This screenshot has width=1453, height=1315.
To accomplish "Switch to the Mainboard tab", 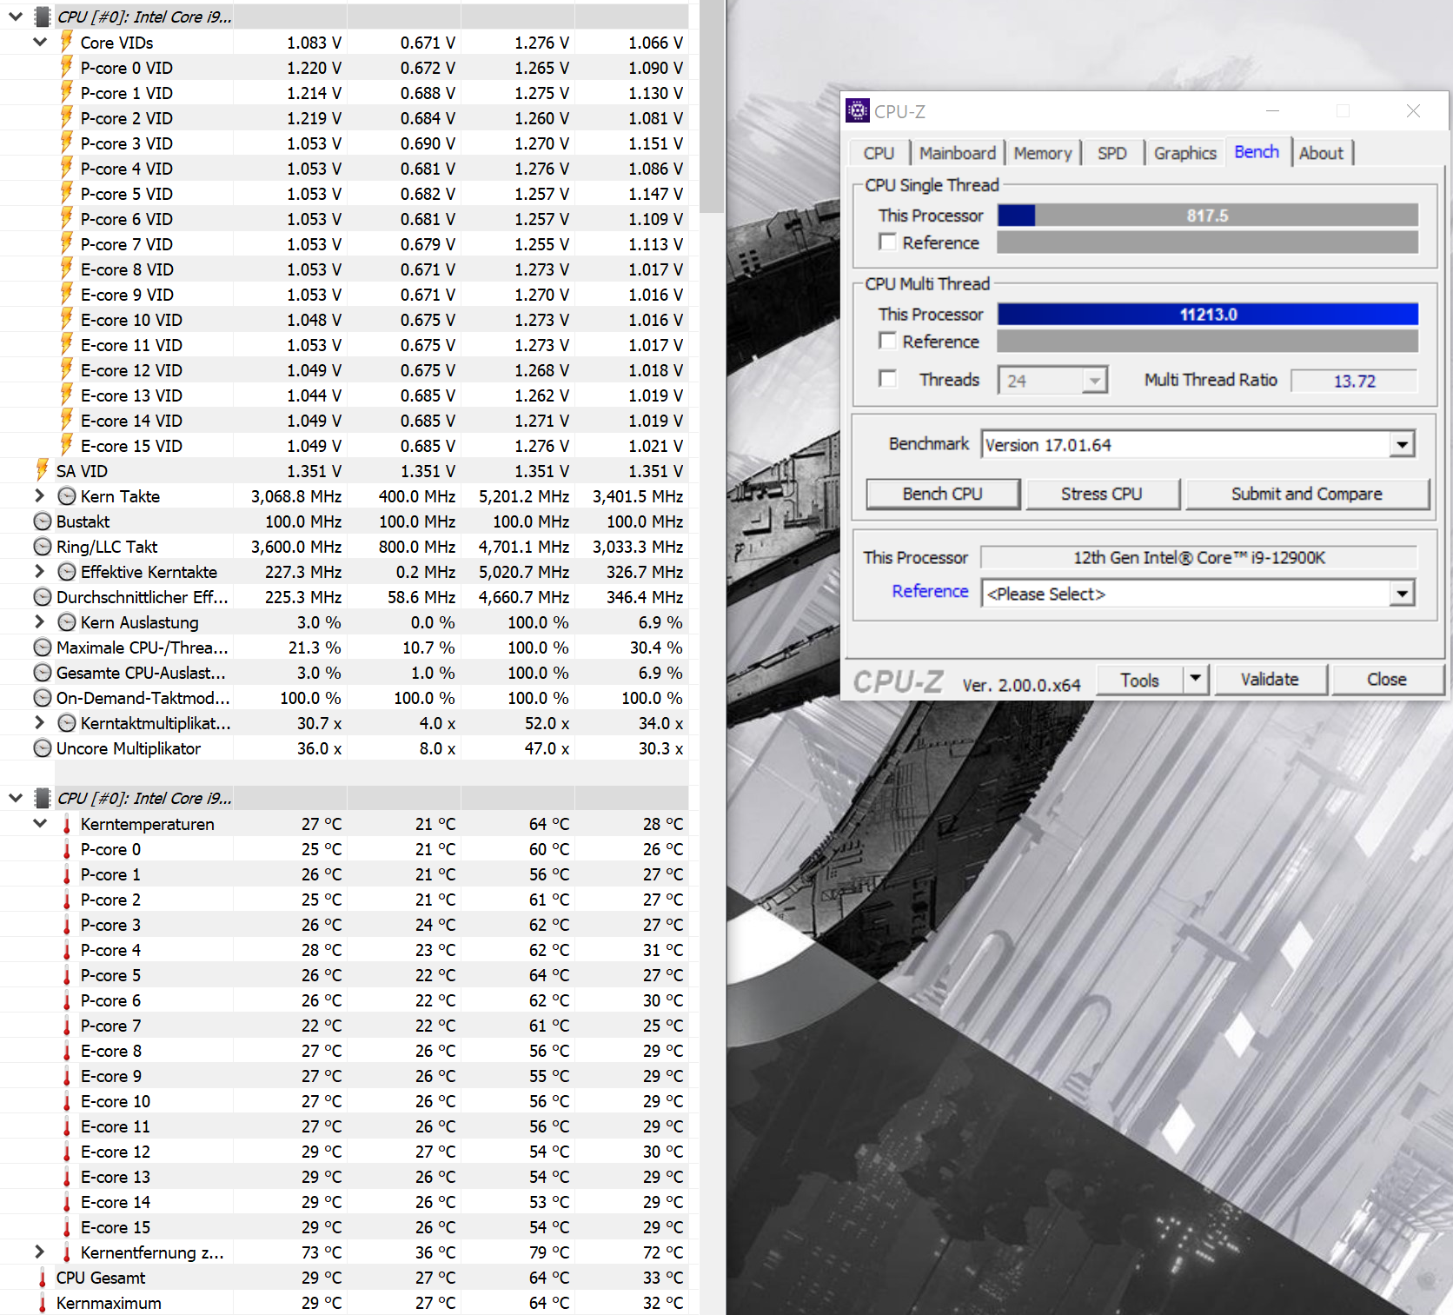I will click(958, 153).
